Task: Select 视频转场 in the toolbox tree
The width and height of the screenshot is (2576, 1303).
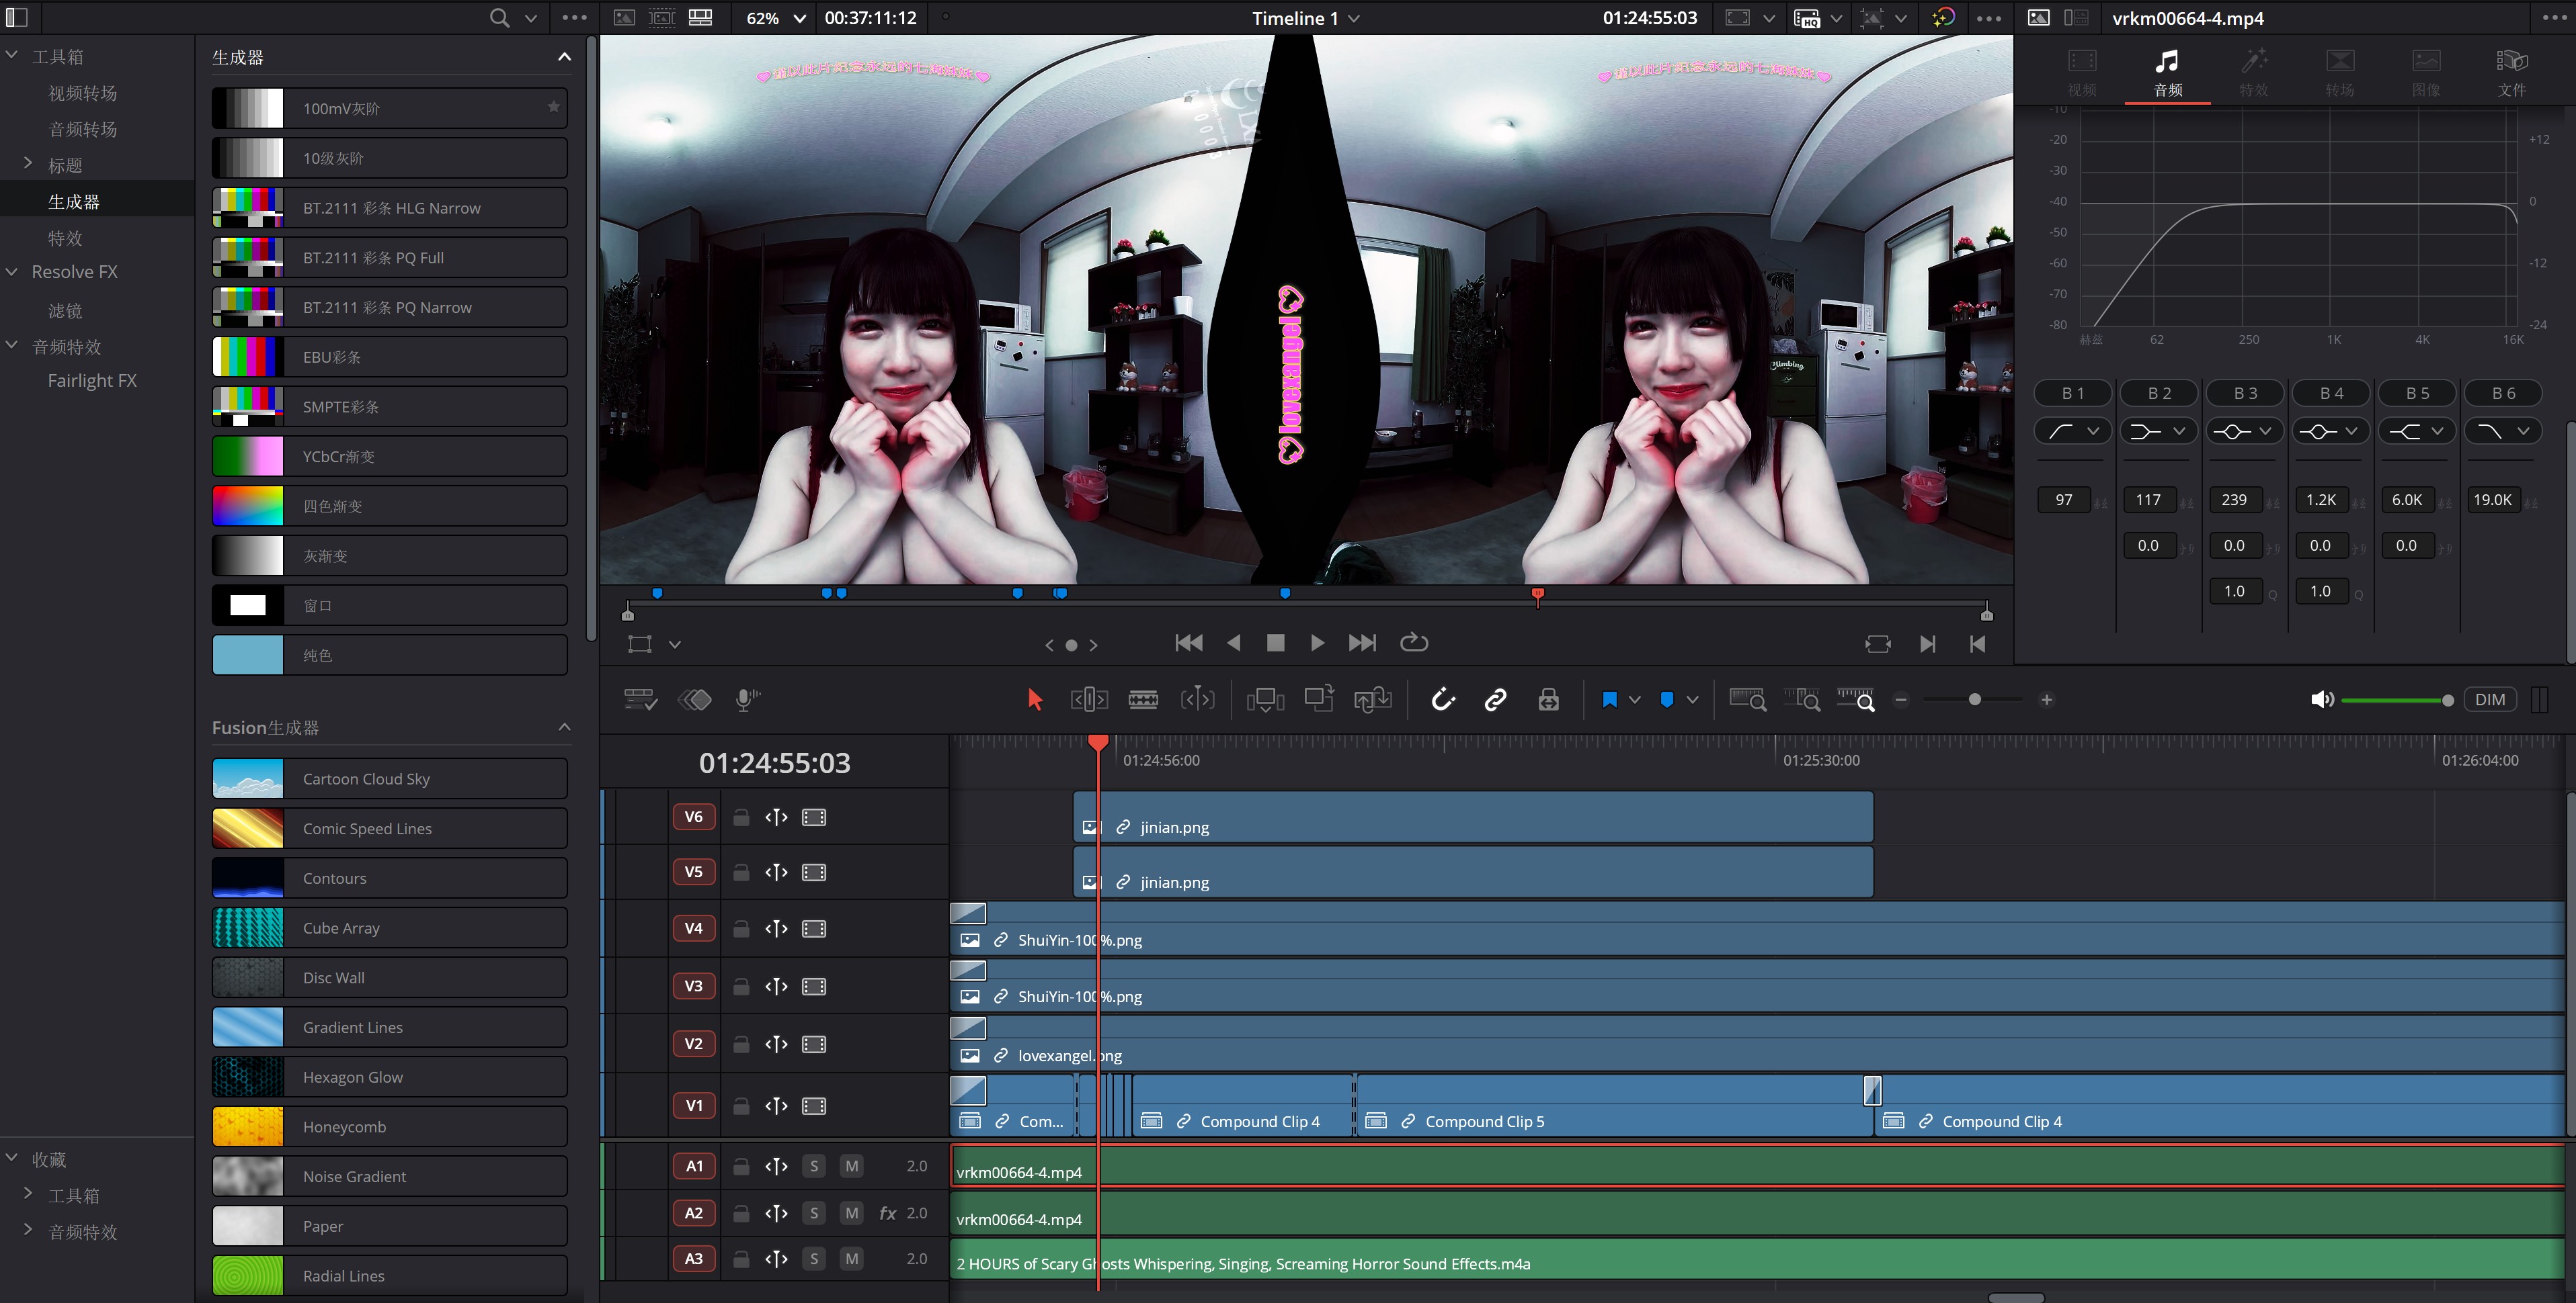Action: [x=83, y=93]
